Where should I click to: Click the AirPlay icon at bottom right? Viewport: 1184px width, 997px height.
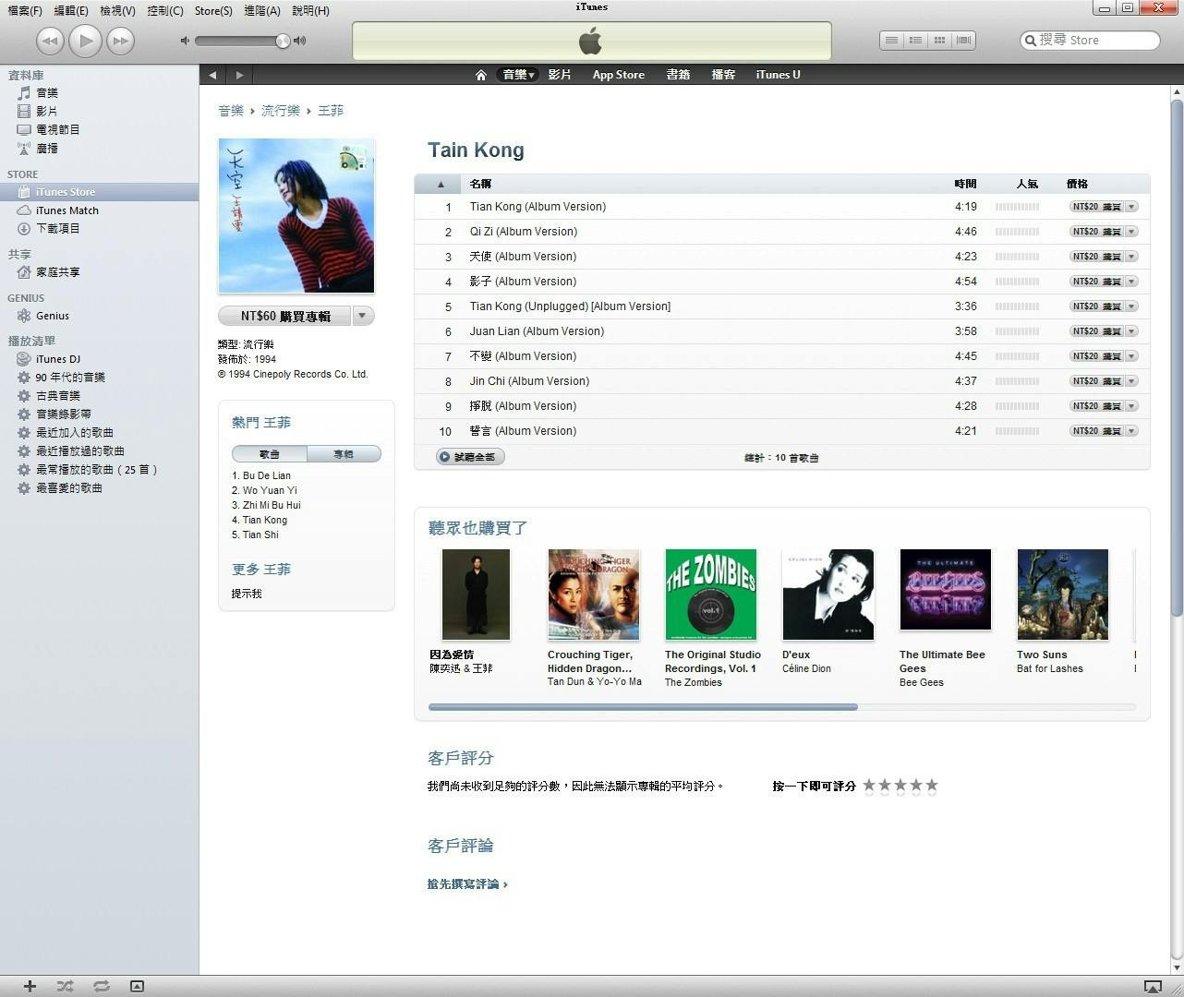click(1153, 987)
